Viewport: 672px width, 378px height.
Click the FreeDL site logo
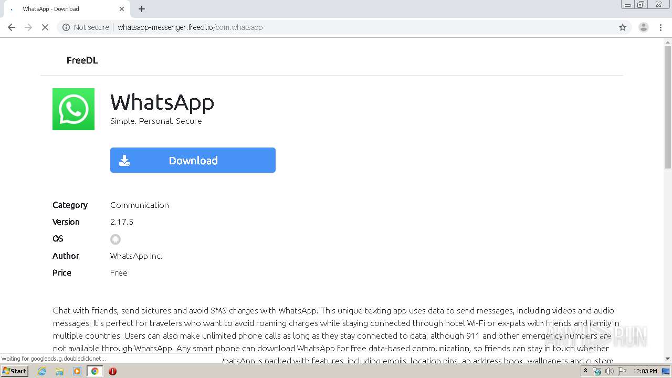82,60
